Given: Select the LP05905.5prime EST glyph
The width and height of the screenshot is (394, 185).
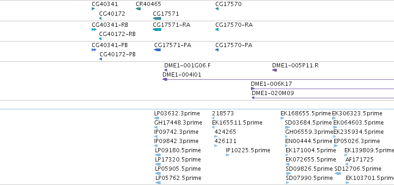Looking at the screenshot, I should coord(158,173).
